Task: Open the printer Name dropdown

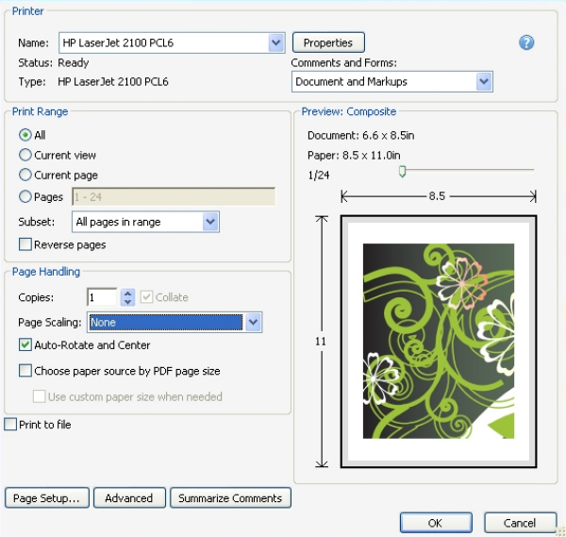Action: coord(276,42)
